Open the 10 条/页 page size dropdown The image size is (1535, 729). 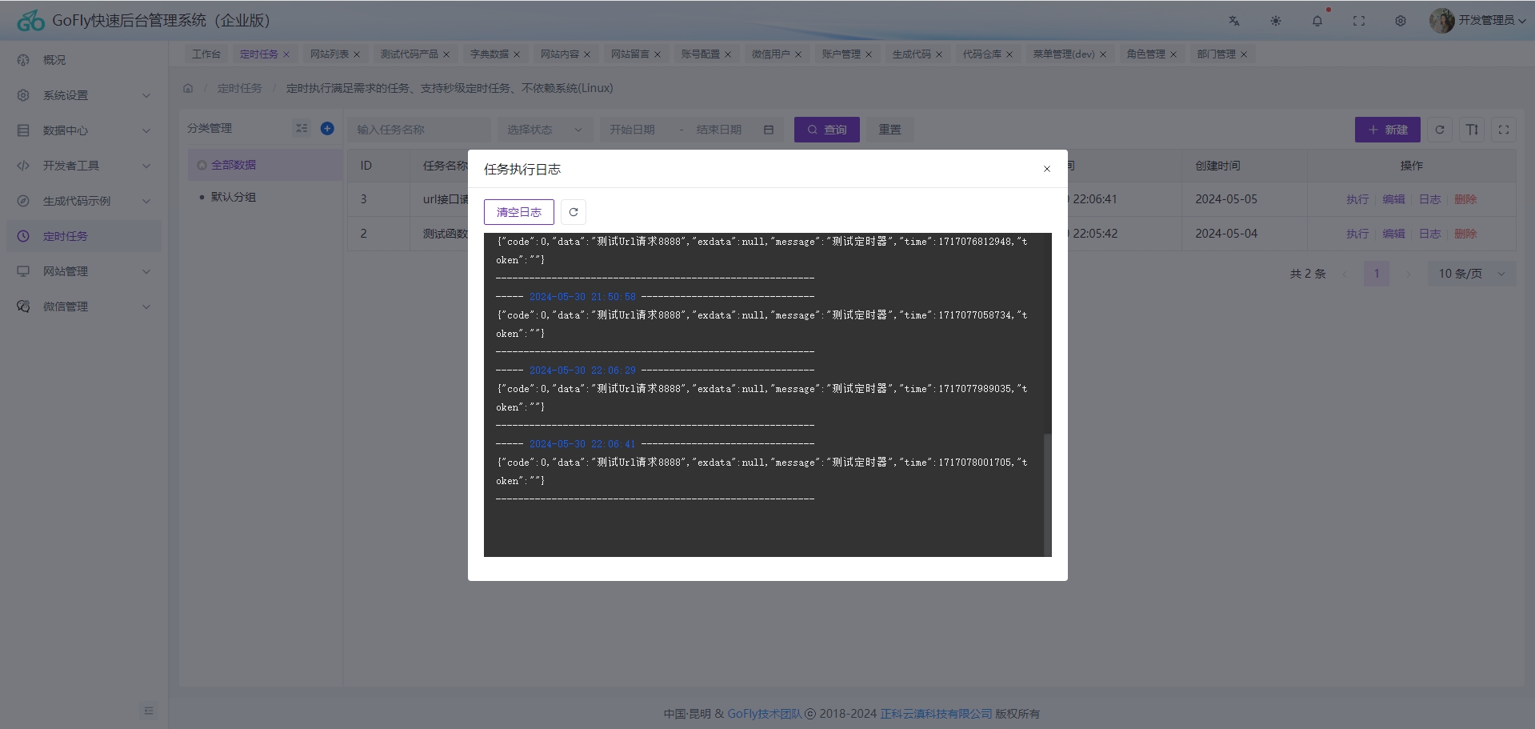(x=1472, y=274)
